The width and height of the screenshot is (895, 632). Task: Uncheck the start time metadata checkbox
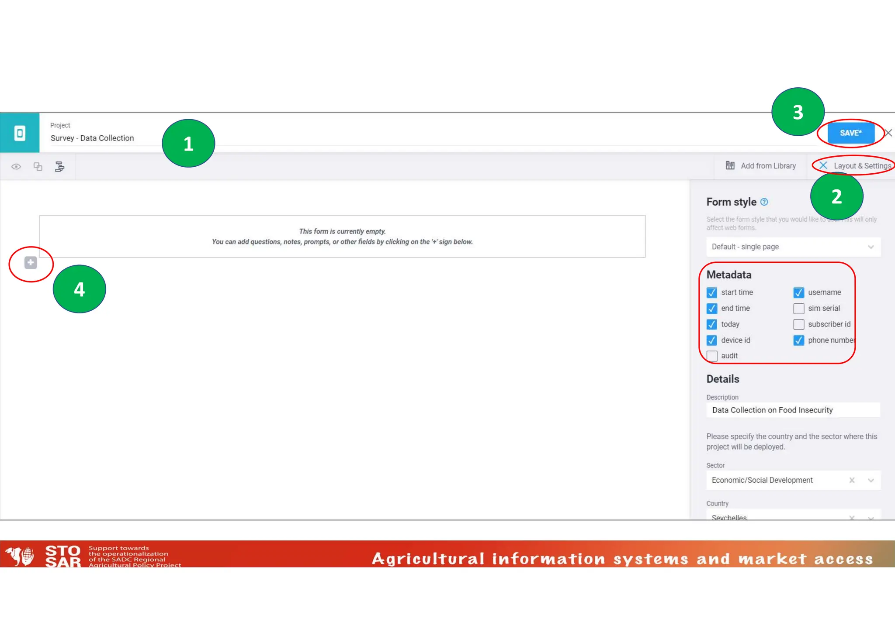[712, 292]
